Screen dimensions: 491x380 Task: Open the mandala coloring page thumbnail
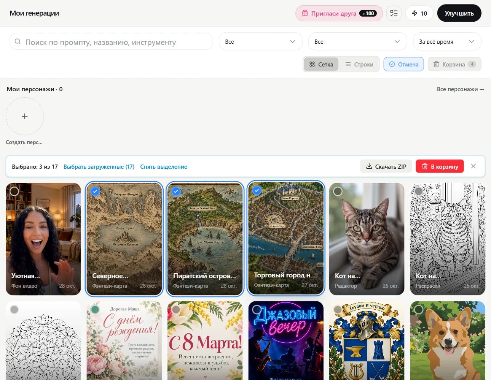43,340
